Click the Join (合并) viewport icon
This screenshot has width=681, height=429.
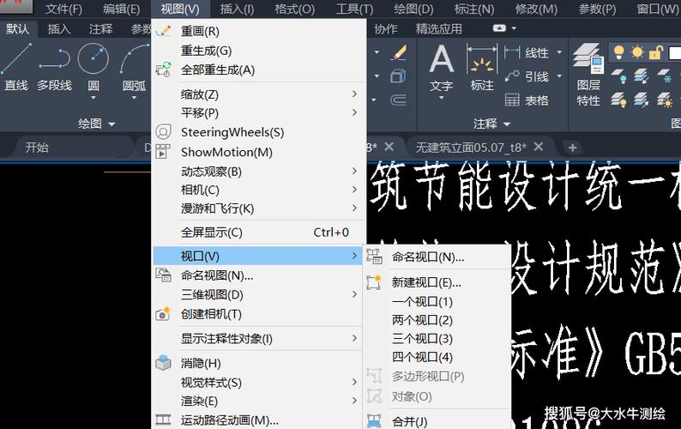point(374,420)
